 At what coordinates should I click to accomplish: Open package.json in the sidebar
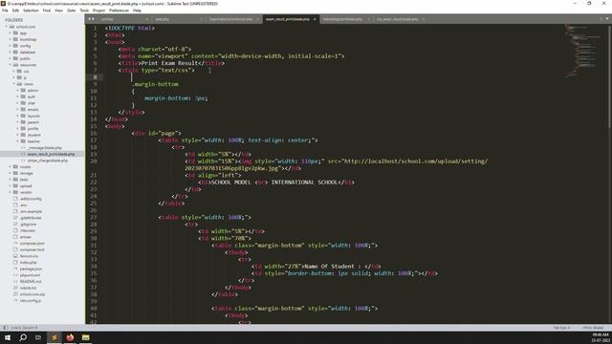(x=32, y=269)
